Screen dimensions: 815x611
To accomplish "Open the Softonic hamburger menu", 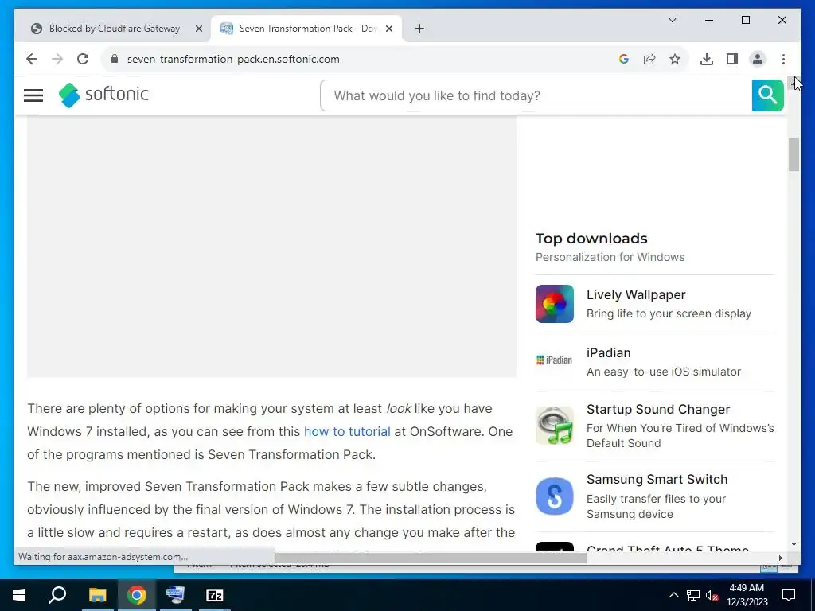I will (x=33, y=95).
